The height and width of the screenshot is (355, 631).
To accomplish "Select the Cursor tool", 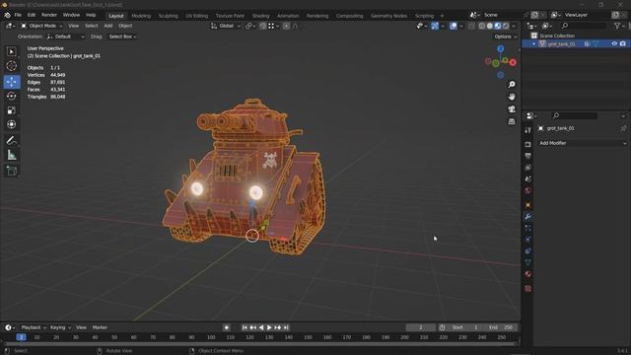I will (11, 66).
